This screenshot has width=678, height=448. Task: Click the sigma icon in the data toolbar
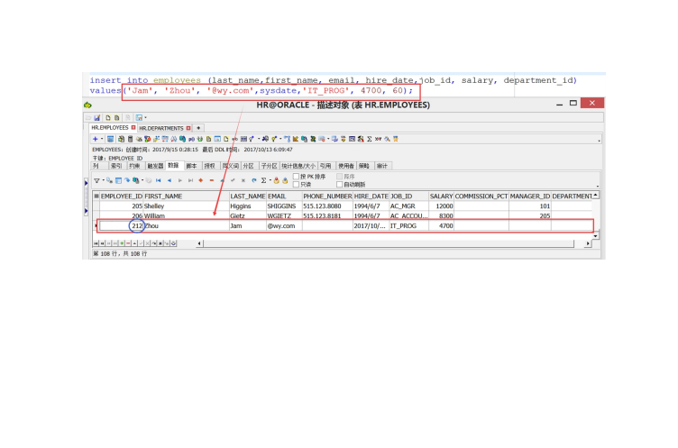click(263, 181)
